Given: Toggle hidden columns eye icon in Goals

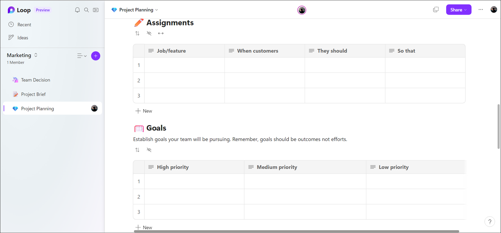Looking at the screenshot, I should [149, 150].
